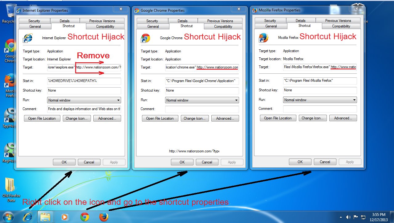This screenshot has width=394, height=223.
Task: Click Open File Location in Google Chrome Properties
Action: [160, 118]
